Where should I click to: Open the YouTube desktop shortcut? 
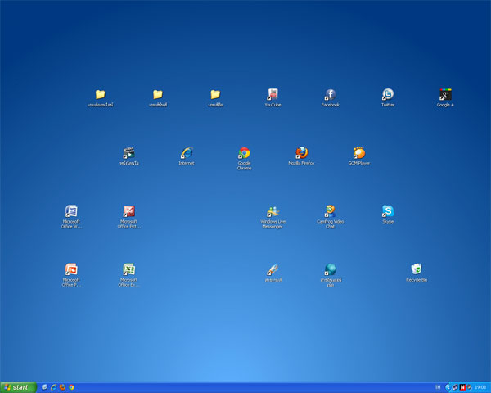[x=273, y=95]
